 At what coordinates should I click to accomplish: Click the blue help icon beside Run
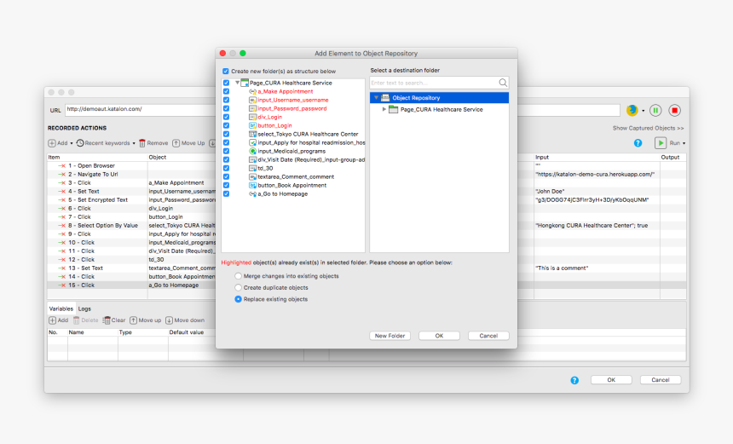click(x=638, y=143)
